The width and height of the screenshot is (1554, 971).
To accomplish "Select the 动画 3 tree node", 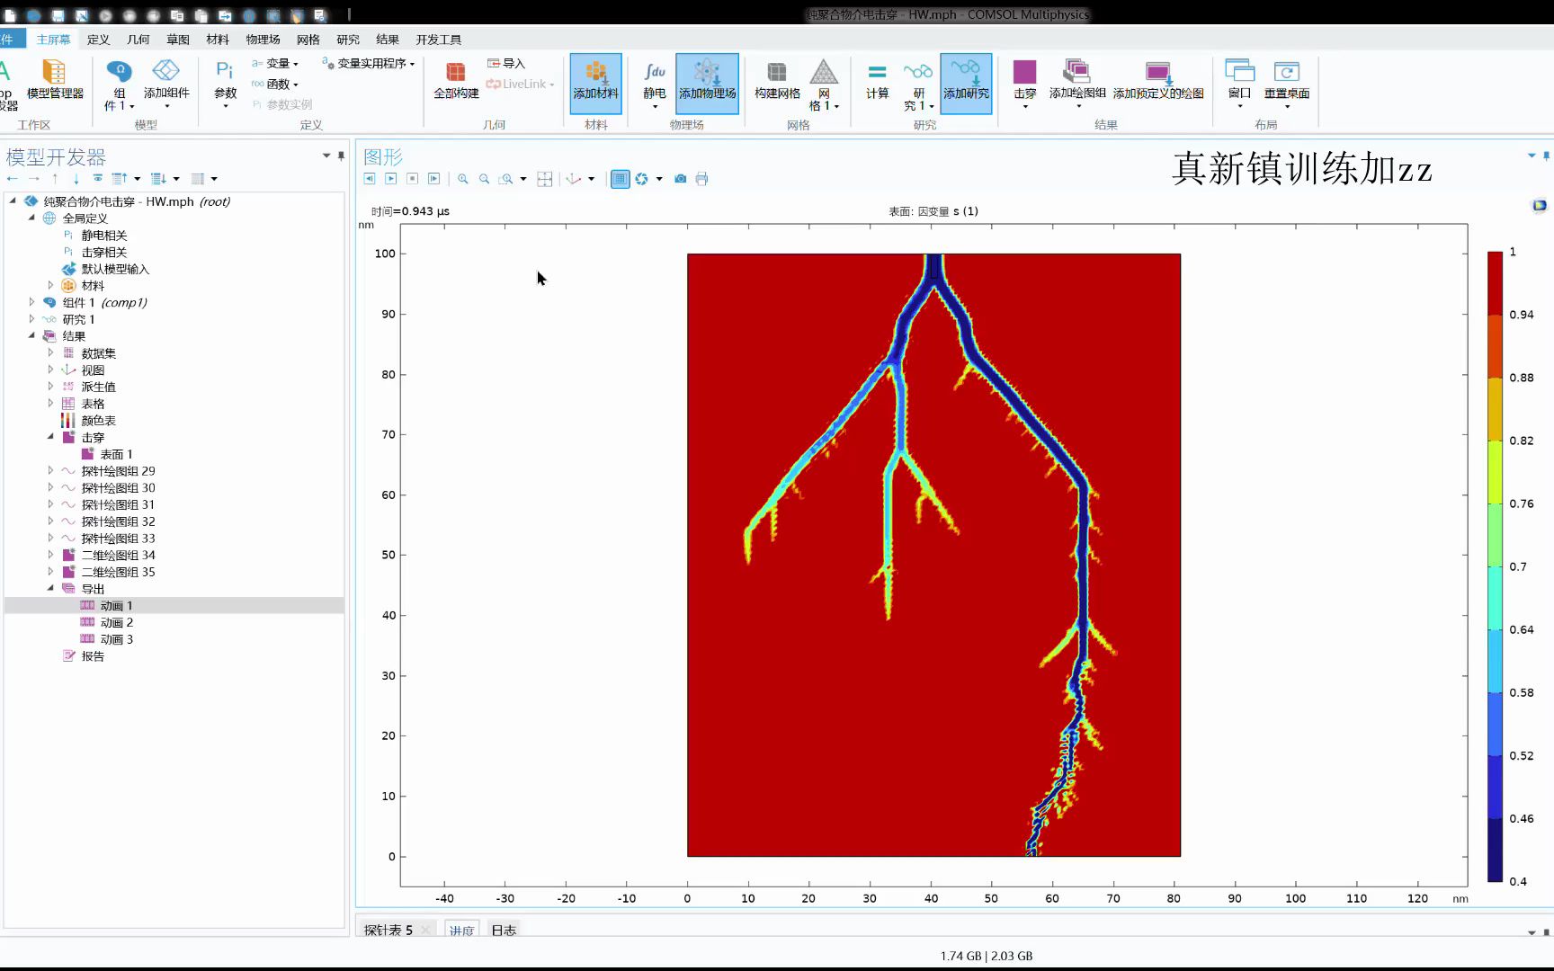I will tap(116, 639).
